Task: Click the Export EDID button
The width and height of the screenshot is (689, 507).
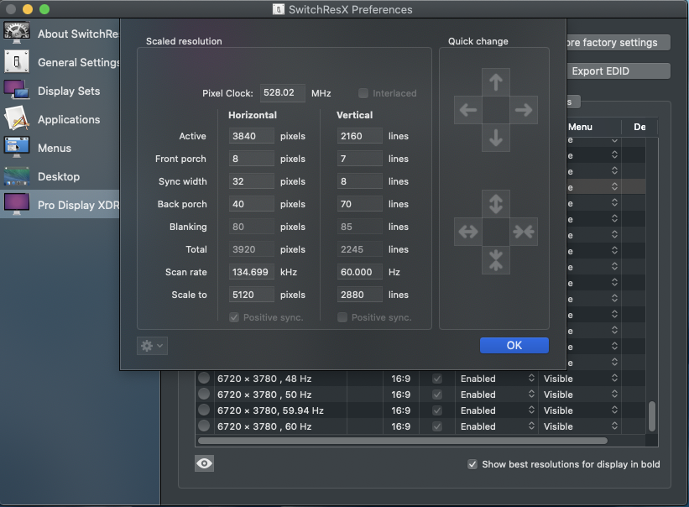Action: click(x=619, y=71)
